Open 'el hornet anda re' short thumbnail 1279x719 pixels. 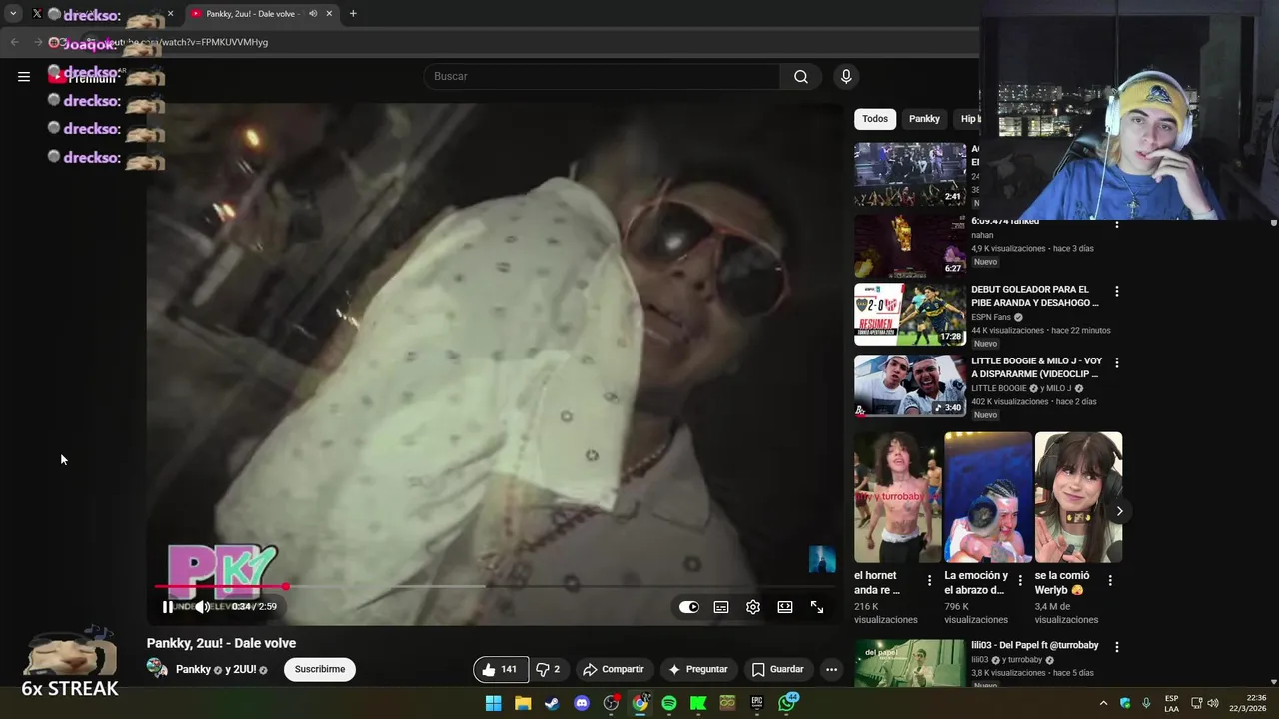point(897,497)
